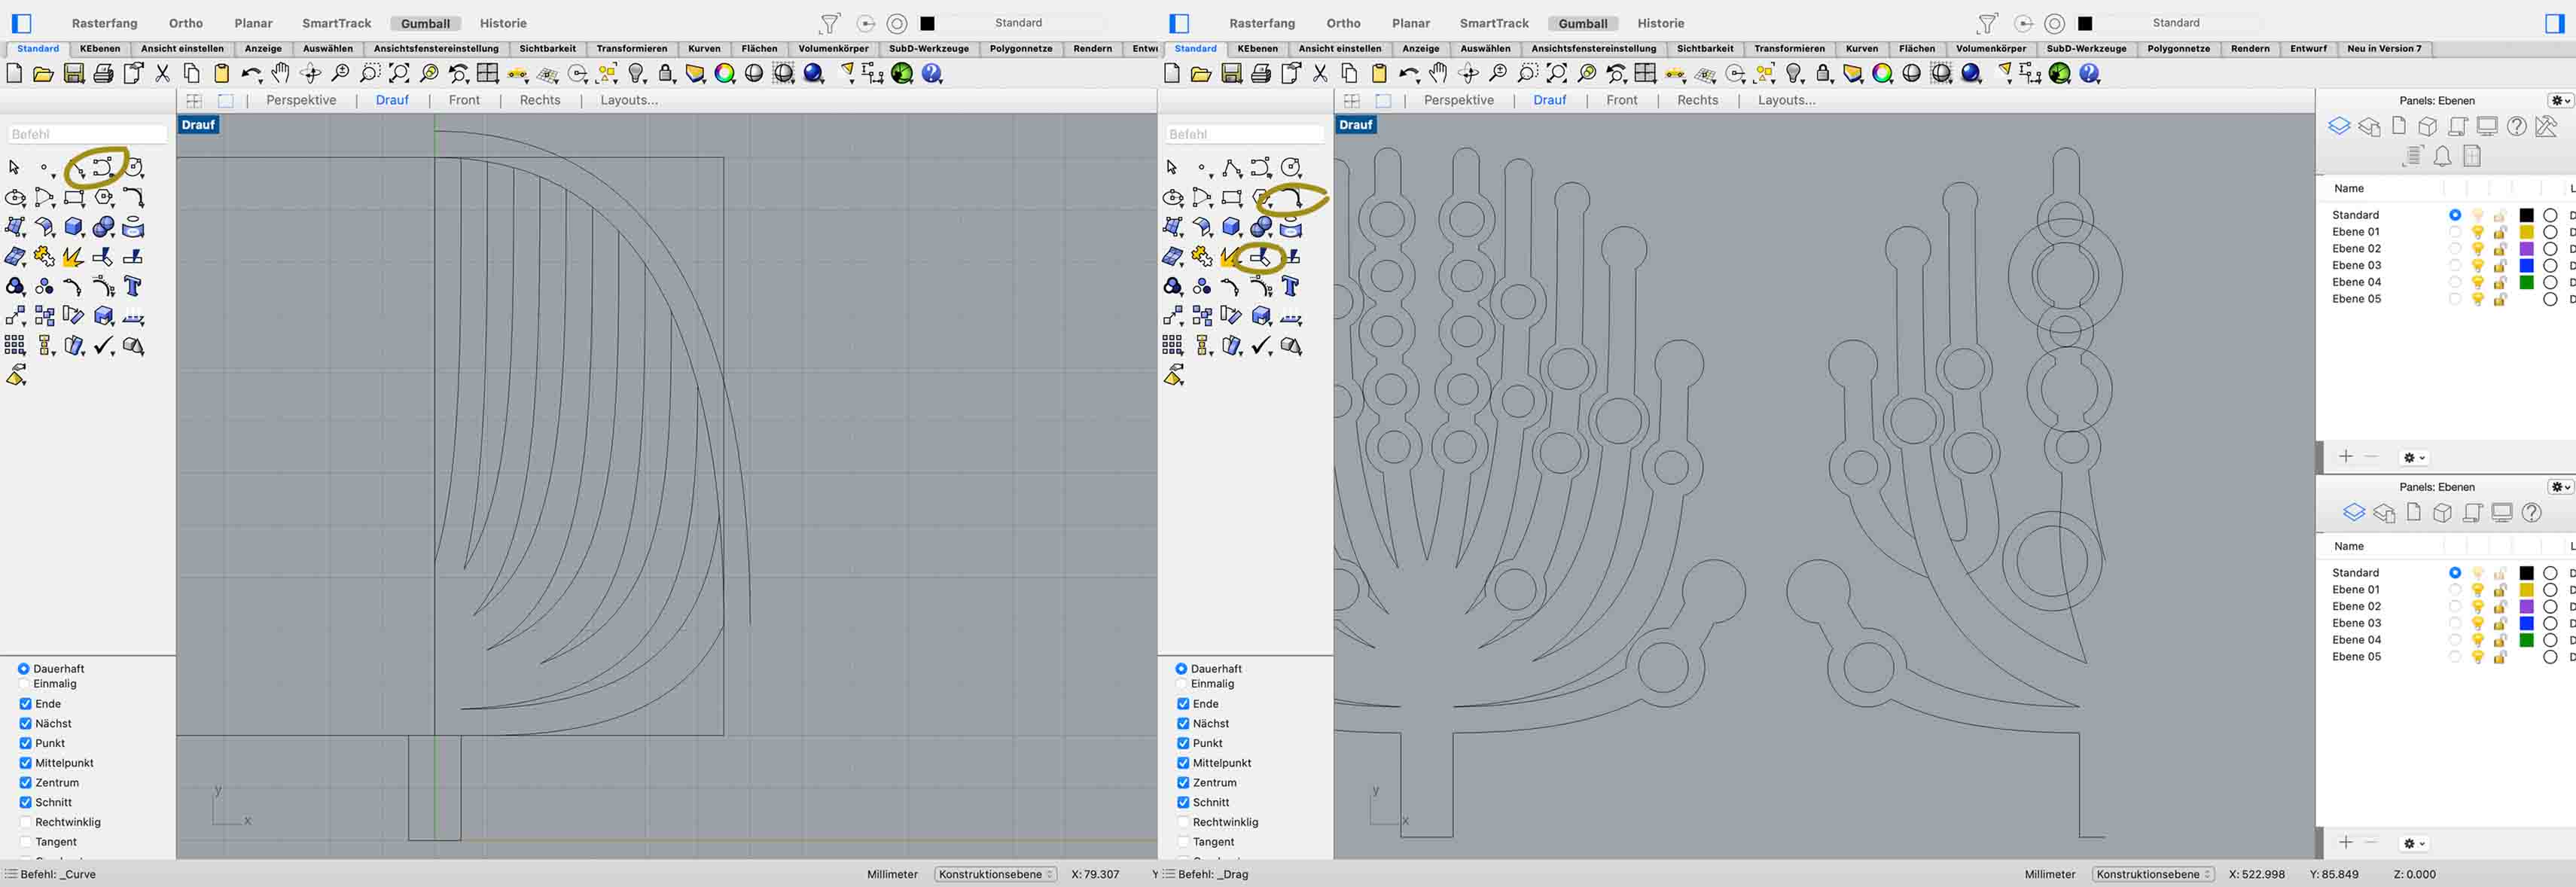
Task: Select the text tool in the left window sidebar
Action: click(x=133, y=287)
